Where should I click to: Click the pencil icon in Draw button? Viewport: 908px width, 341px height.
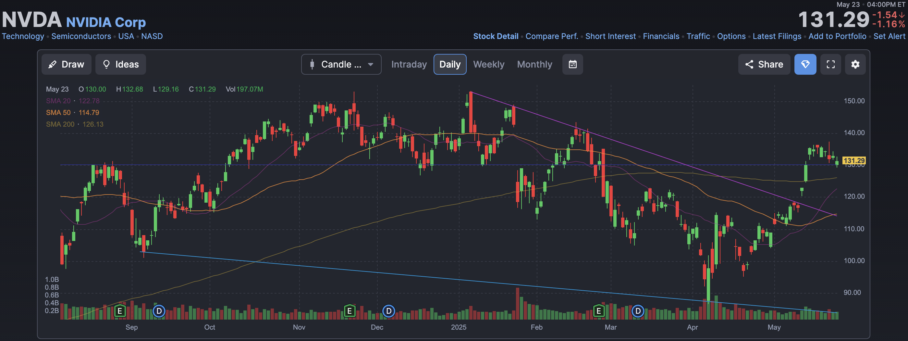click(52, 64)
